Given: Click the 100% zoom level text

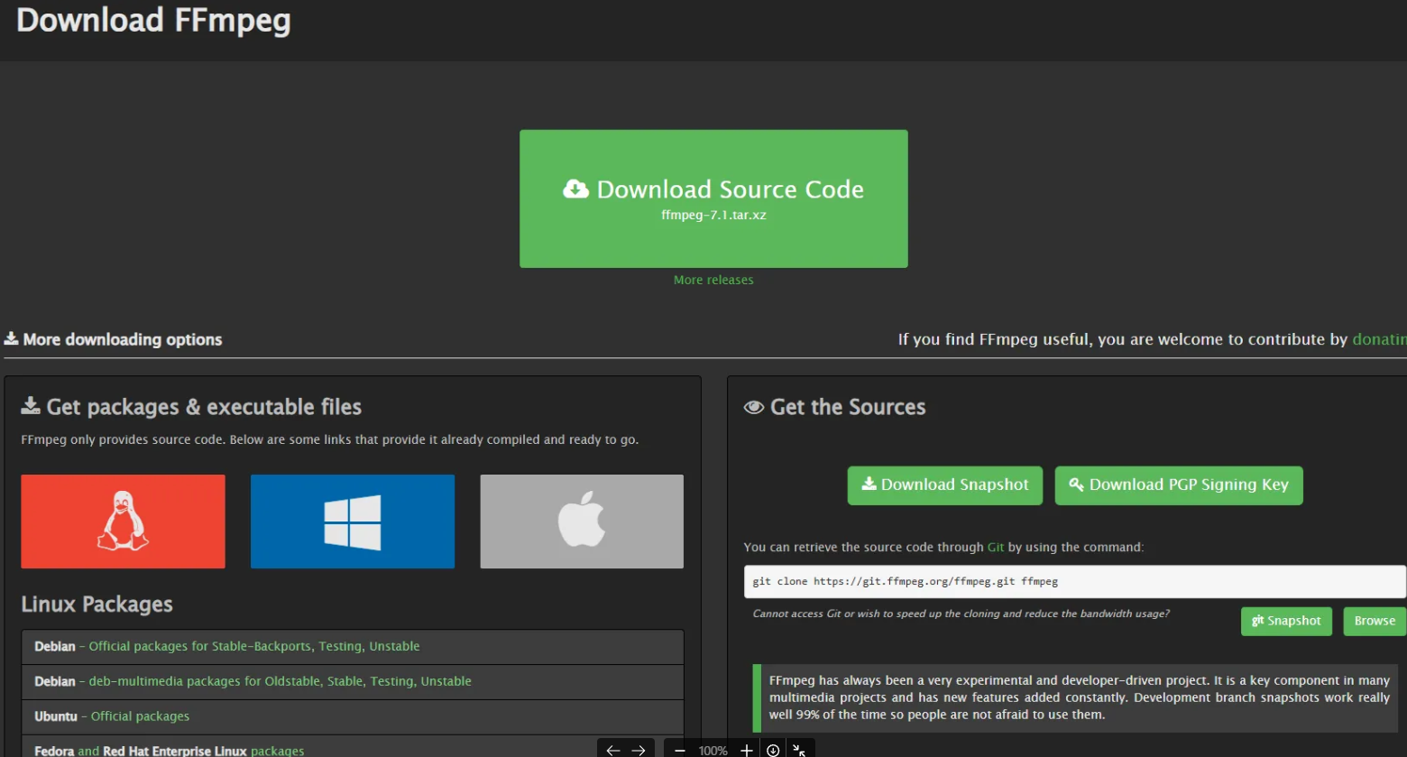Looking at the screenshot, I should 713,751.
